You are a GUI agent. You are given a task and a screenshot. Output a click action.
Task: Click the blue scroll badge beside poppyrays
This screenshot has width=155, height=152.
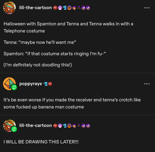click(x=46, y=84)
